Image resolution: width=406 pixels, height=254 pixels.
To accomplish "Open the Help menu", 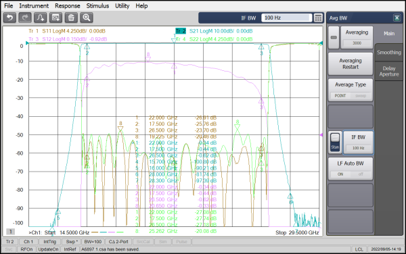I will [x=141, y=5].
